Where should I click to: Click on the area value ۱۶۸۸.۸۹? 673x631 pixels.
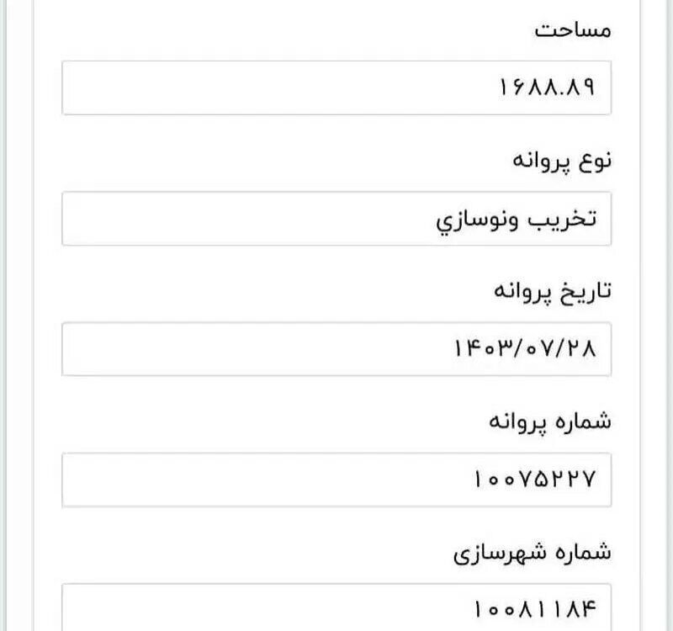(547, 87)
